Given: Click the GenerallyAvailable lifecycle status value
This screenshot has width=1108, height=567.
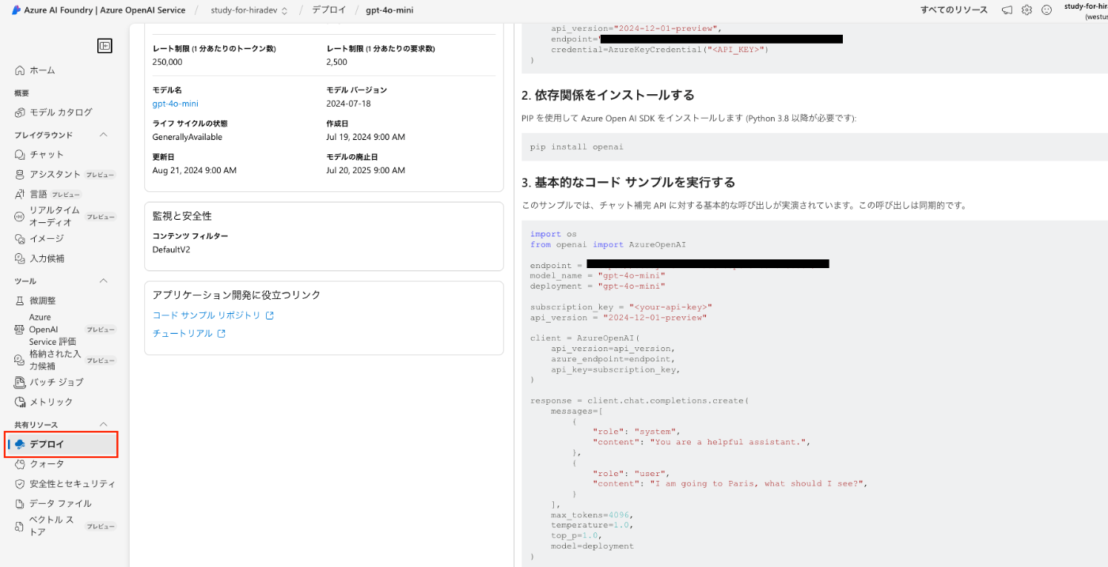Looking at the screenshot, I should click(x=187, y=137).
